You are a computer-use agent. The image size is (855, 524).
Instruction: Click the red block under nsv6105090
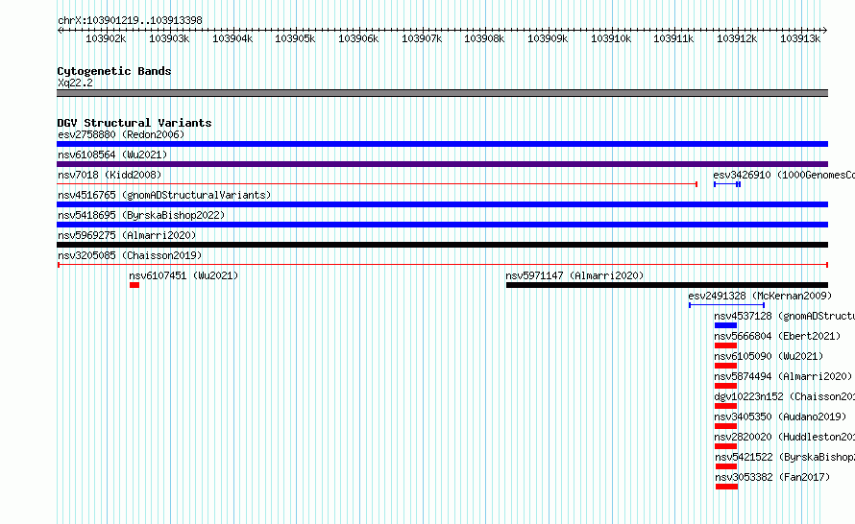tap(725, 366)
